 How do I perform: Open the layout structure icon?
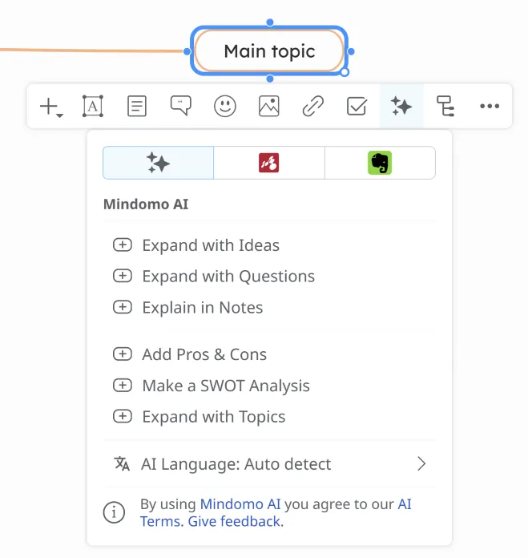pyautogui.click(x=445, y=106)
